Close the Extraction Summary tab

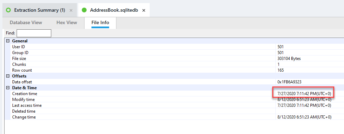71,10
